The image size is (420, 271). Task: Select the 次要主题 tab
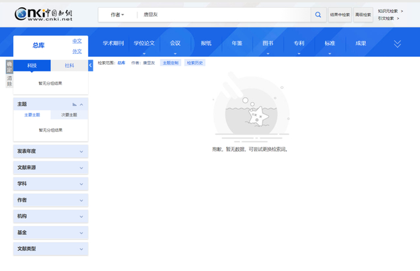pyautogui.click(x=69, y=115)
